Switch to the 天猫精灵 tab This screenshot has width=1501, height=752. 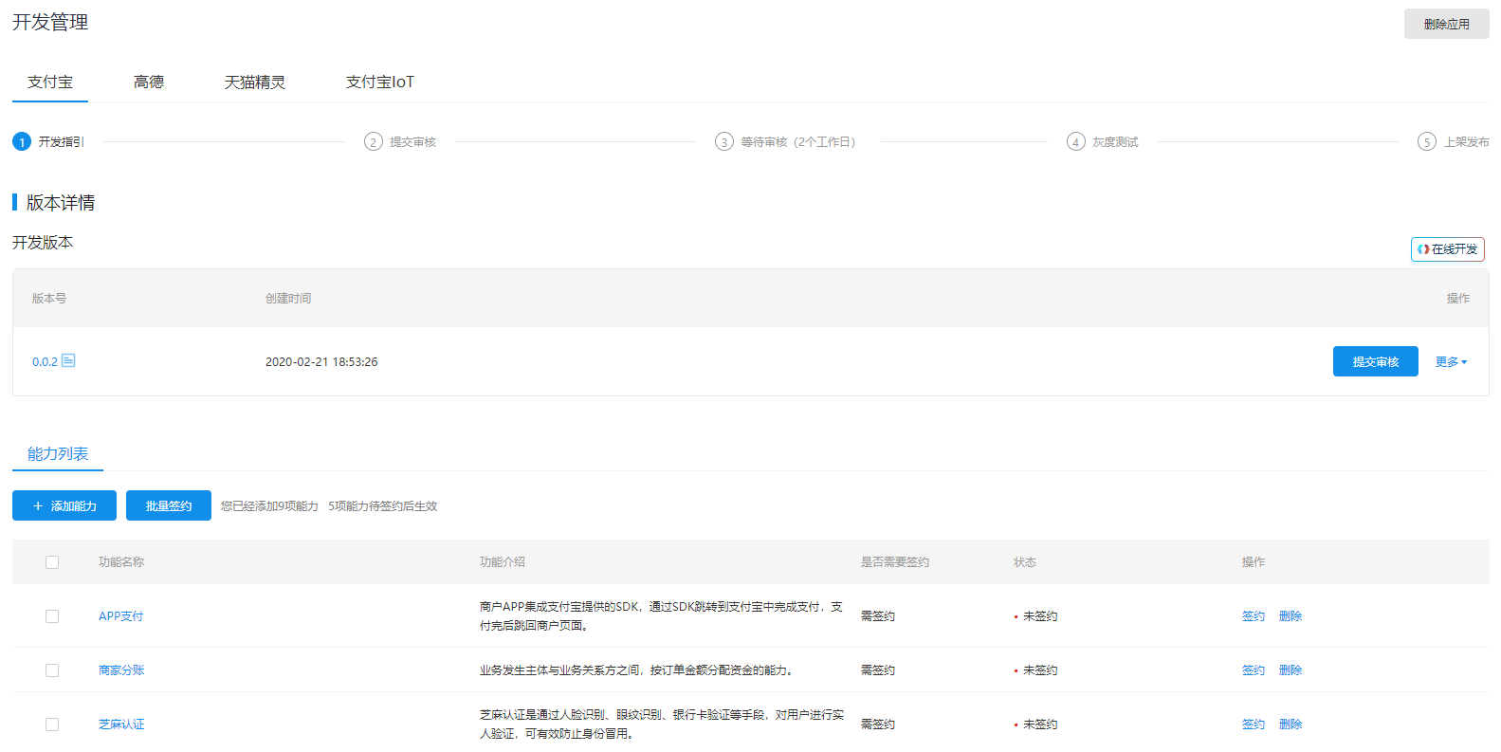tap(255, 83)
